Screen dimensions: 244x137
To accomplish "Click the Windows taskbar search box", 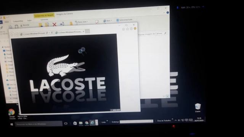I will 39,124.
